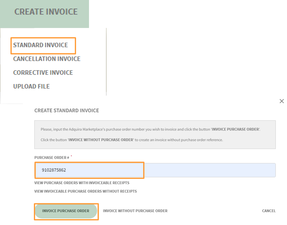287x225 pixels.
Task: Click the CREATE STANDARD INVOICE dialog title
Action: [67, 110]
